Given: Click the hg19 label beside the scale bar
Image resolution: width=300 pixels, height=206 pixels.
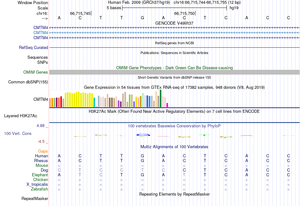Looking at the screenshot, I should tap(234, 8).
